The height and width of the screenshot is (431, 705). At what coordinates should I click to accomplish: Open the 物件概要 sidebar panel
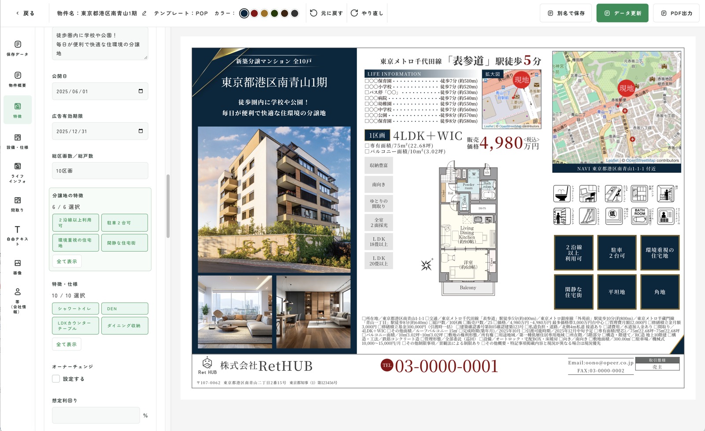17,80
